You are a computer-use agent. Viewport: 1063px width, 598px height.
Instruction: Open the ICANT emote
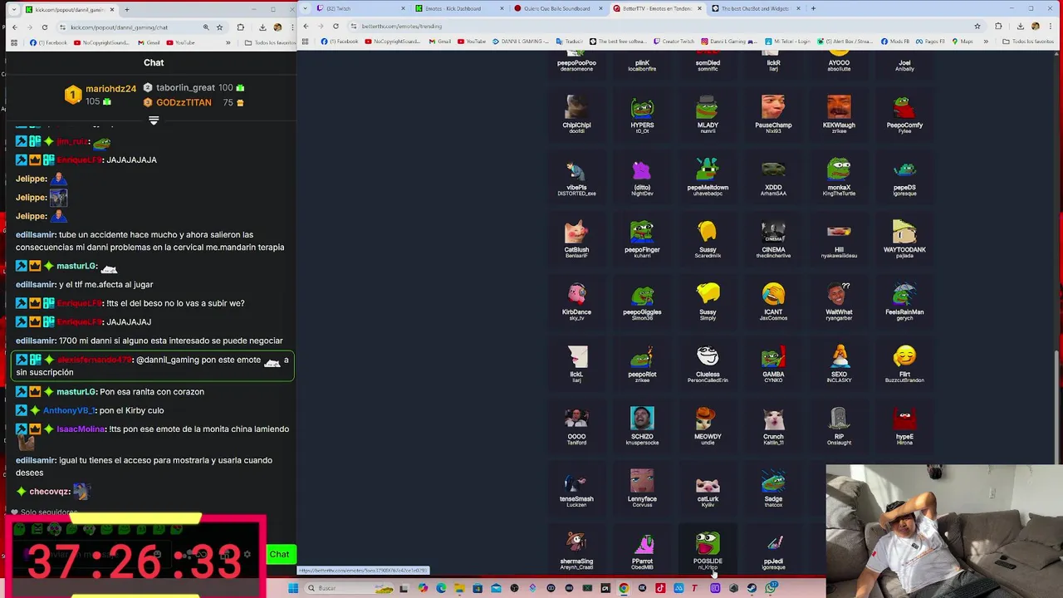point(773,301)
